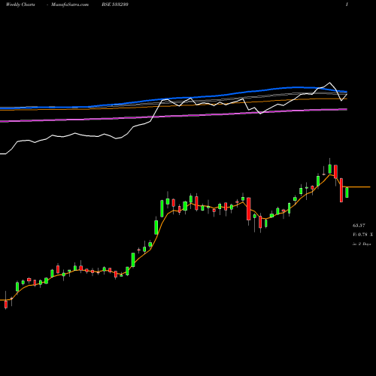Click the 'in 2 Days' label

pos(362,244)
